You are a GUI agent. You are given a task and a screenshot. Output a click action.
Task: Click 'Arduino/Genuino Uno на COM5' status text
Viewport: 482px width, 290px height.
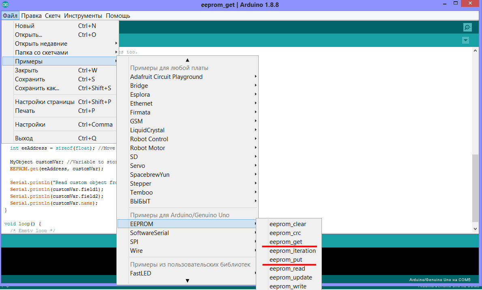439,279
